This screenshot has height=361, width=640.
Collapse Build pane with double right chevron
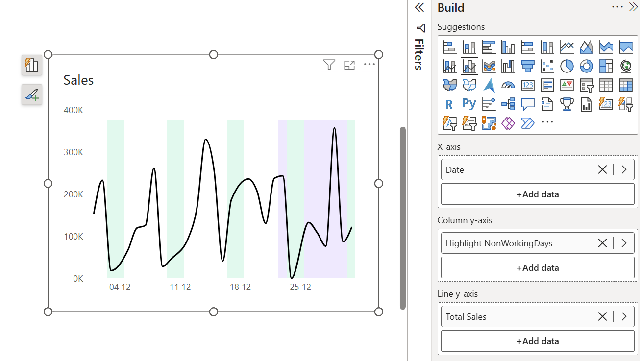(x=633, y=7)
